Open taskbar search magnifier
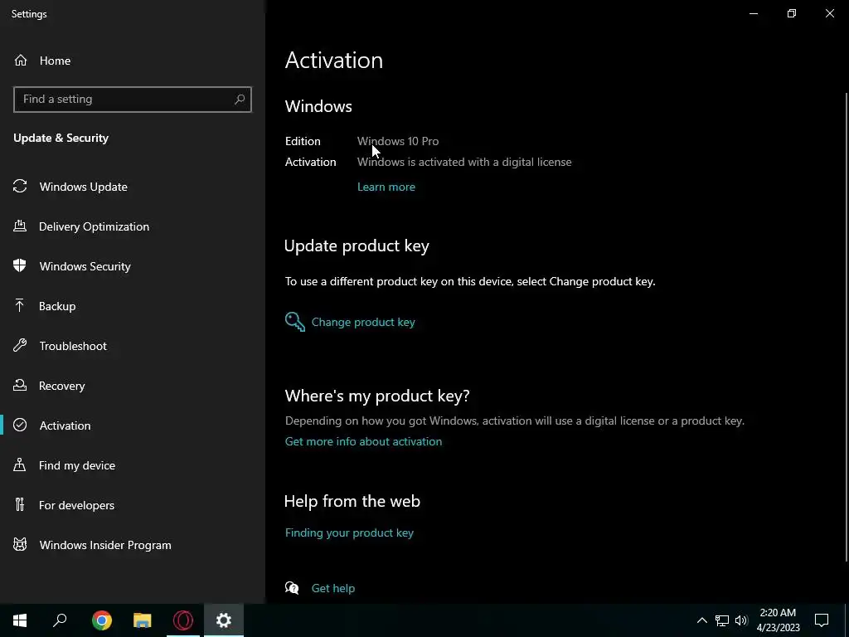Screen dimensions: 849x637 click(x=60, y=620)
